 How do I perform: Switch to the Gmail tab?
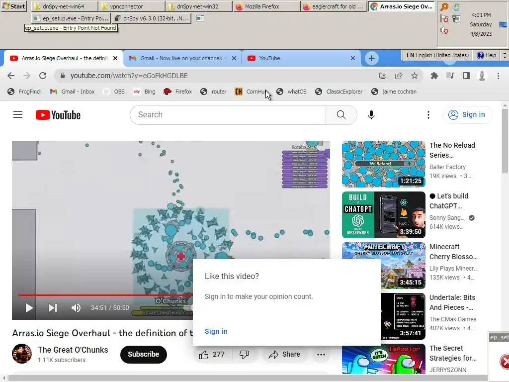pos(182,58)
